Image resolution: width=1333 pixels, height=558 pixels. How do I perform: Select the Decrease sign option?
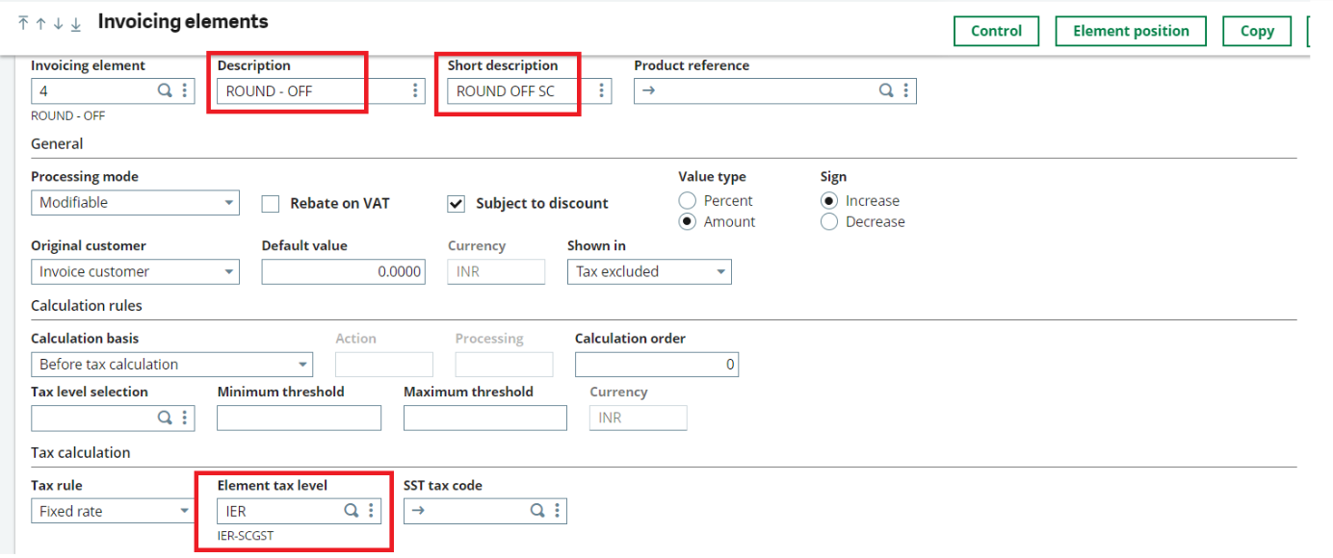click(x=828, y=222)
